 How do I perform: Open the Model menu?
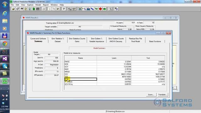[38, 5]
